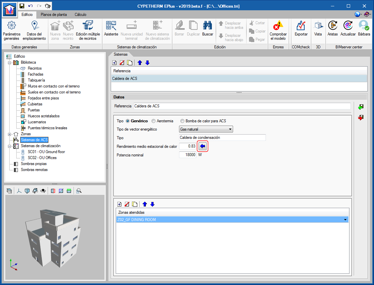Screen dimensions: 374x285
Task: Click the red arrow library export icon
Action: tap(361, 117)
